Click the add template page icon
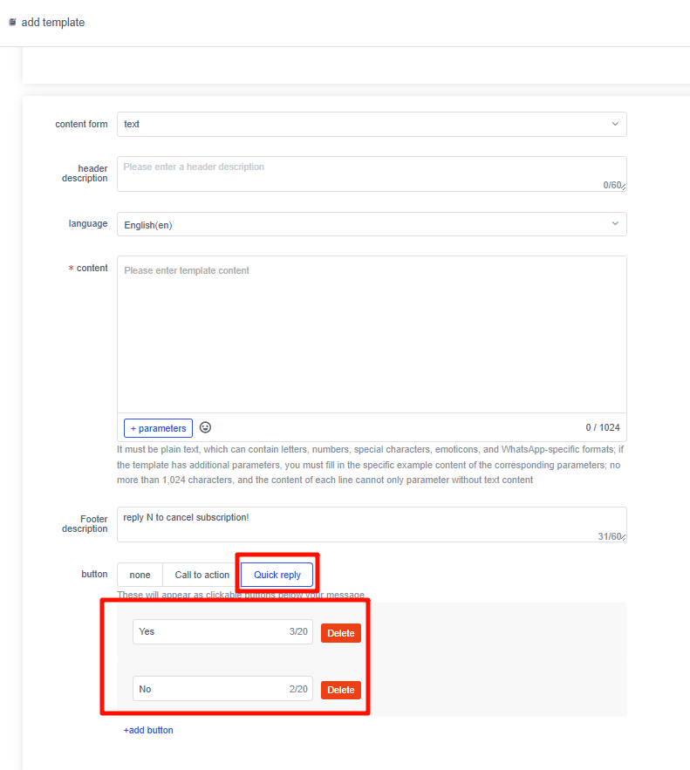The image size is (690, 770). tap(12, 23)
